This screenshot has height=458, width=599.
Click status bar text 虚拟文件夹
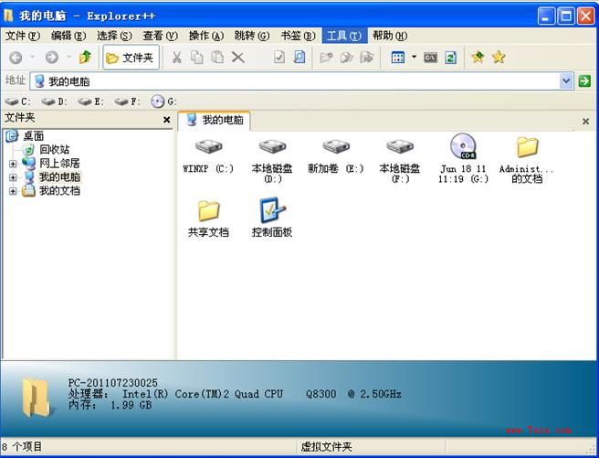(326, 446)
